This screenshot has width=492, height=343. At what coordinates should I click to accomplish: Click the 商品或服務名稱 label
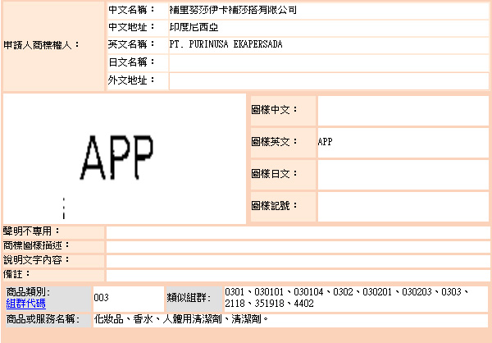pos(43,319)
